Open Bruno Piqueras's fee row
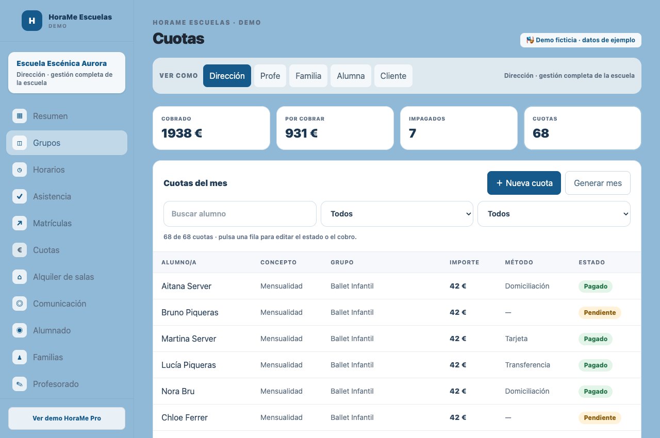Viewport: 660px width, 438px height. point(397,312)
